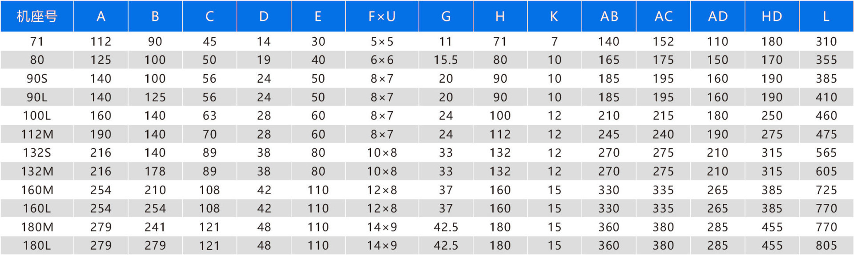The image size is (854, 255).
Task: Select the F×U column header
Action: click(382, 16)
